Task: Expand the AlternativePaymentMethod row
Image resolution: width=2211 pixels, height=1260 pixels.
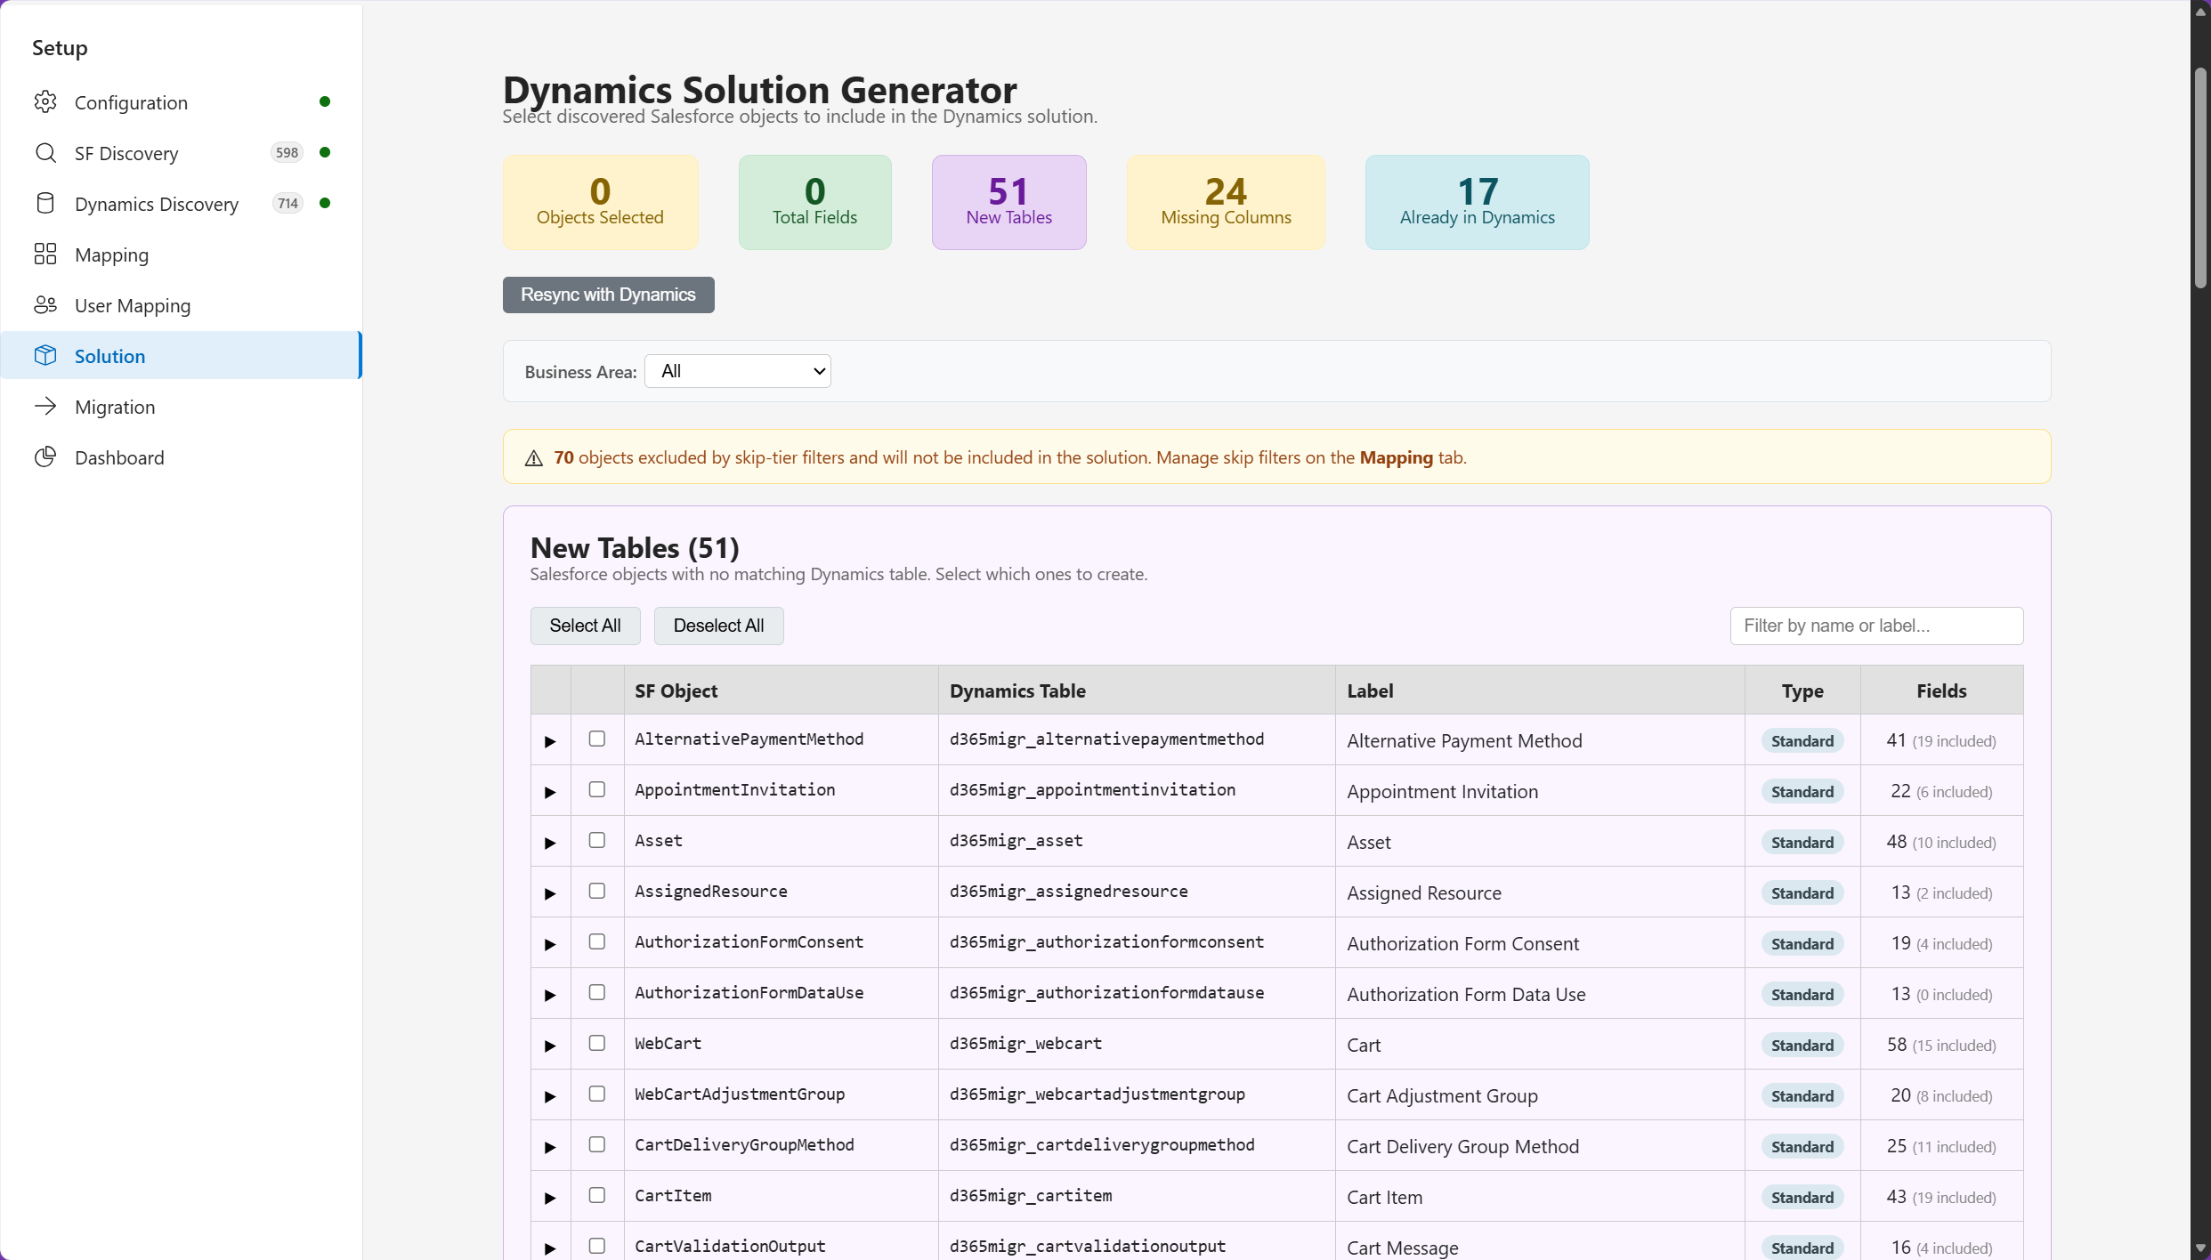Action: [x=550, y=741]
